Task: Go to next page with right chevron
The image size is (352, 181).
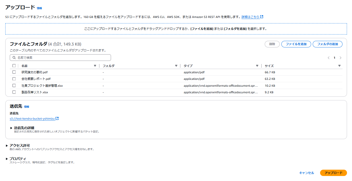Action: click(340, 58)
